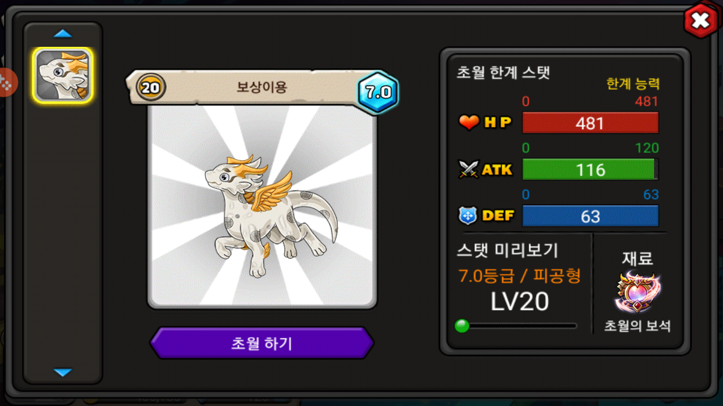Tap the crossed swords ATK icon
723x406 pixels.
point(469,169)
